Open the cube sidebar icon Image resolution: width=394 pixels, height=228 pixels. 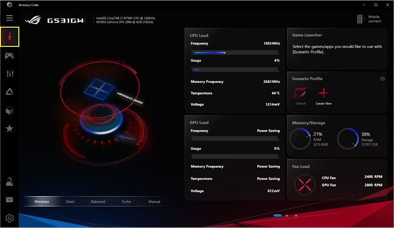(x=9, y=110)
